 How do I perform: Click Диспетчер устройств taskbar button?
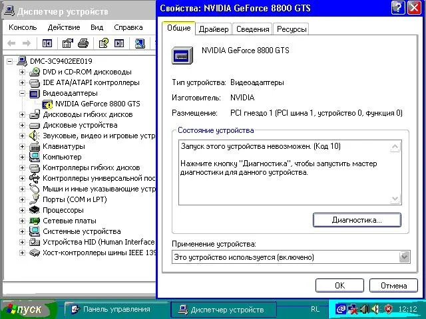coord(224,310)
